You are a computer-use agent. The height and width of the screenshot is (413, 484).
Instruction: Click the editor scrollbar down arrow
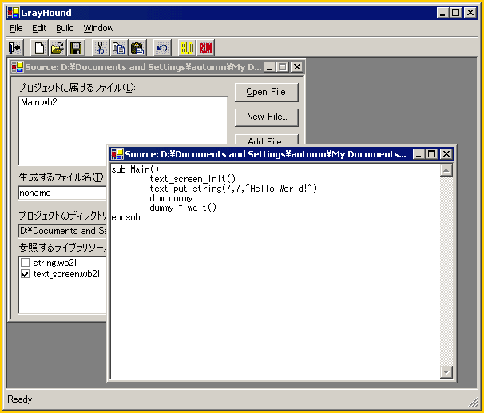(x=446, y=372)
